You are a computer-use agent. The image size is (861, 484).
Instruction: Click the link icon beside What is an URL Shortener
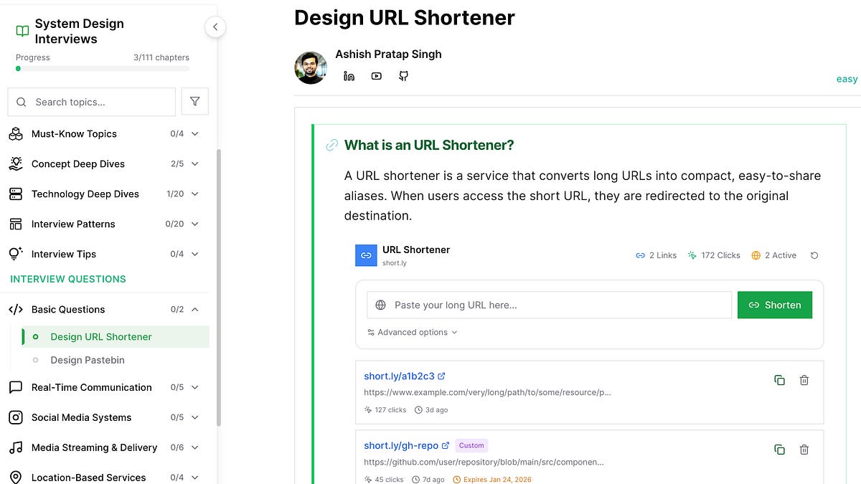(331, 145)
